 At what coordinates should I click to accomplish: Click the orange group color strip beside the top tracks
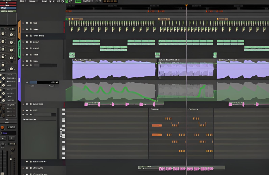[19, 30]
